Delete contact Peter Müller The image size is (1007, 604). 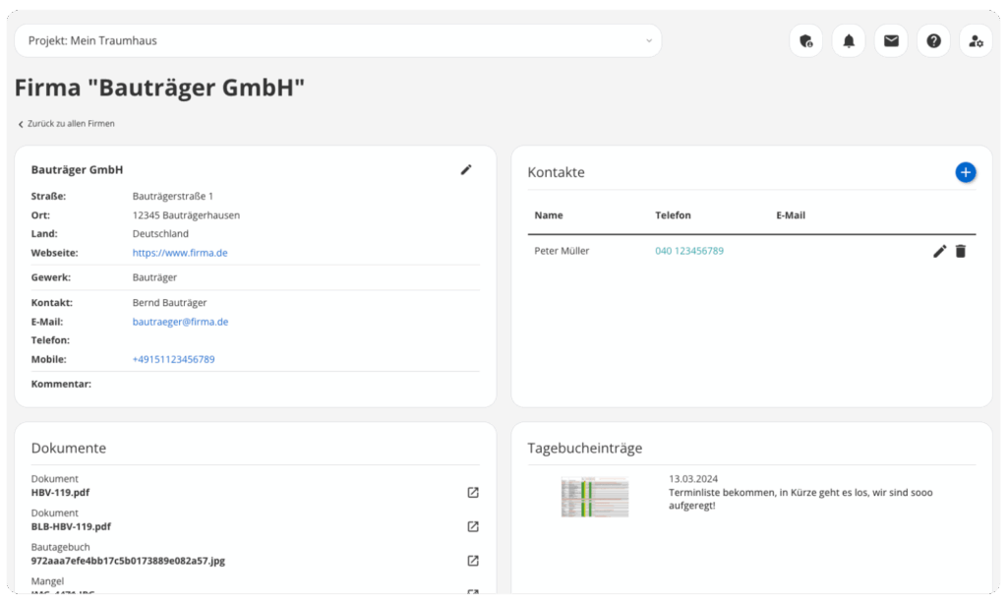[x=961, y=252]
